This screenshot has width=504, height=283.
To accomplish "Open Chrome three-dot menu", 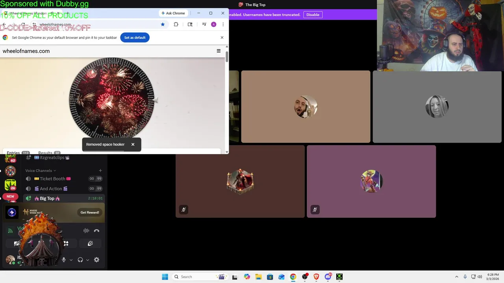I will point(223,24).
